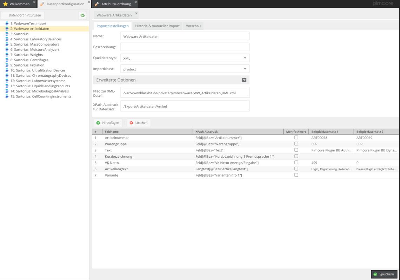
Task: Click the wrench icon on the Datenportkonfiguration tab
Action: click(42, 4)
